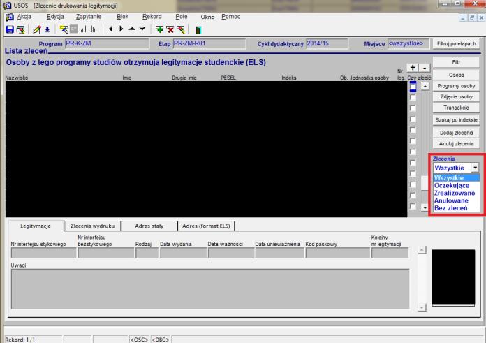Click the Programy osoby button
Screen dimensions: 486x343
click(456, 86)
